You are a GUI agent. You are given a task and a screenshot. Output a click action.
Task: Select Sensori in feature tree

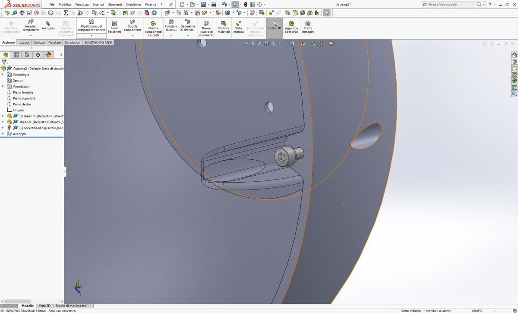(x=18, y=80)
